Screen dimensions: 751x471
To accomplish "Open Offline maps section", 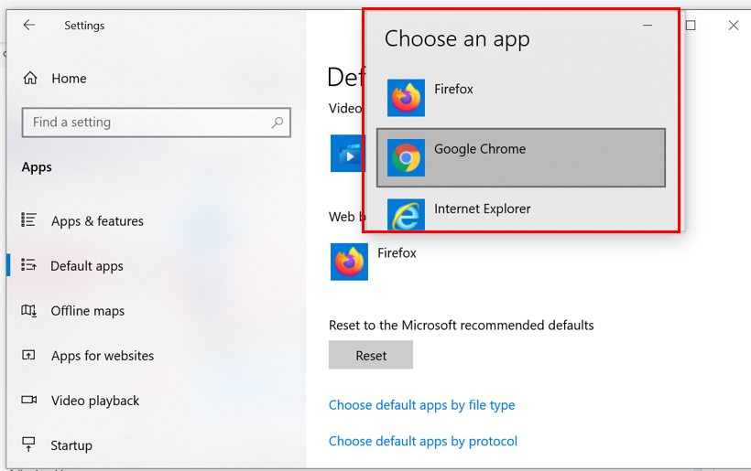I will point(88,311).
